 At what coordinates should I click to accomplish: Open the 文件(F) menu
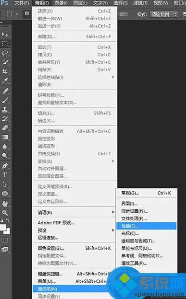coord(22,3)
